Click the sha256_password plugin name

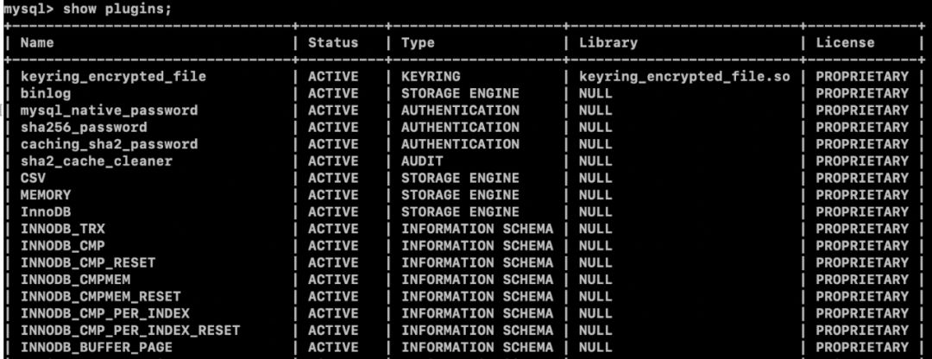(84, 127)
